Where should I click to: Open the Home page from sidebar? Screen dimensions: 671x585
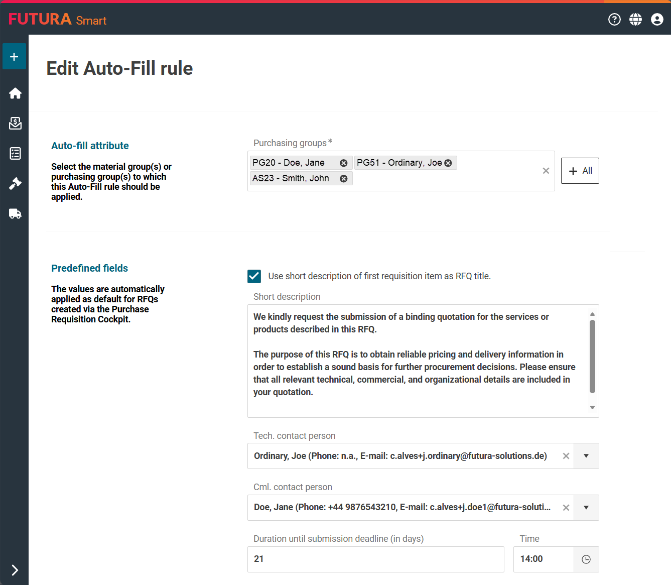coord(15,93)
